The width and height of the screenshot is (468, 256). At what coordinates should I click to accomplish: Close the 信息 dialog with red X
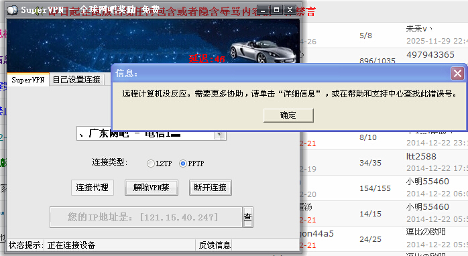point(457,74)
